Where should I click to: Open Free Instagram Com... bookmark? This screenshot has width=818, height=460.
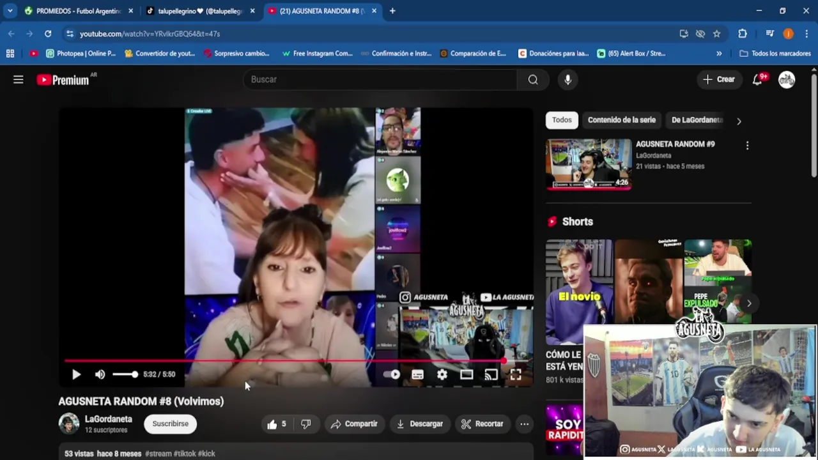pos(317,54)
